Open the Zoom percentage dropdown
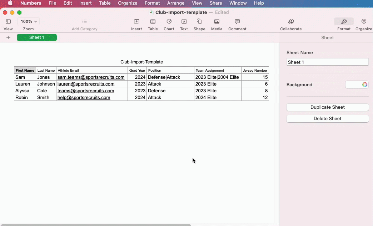Image resolution: width=373 pixels, height=226 pixels. click(x=28, y=21)
